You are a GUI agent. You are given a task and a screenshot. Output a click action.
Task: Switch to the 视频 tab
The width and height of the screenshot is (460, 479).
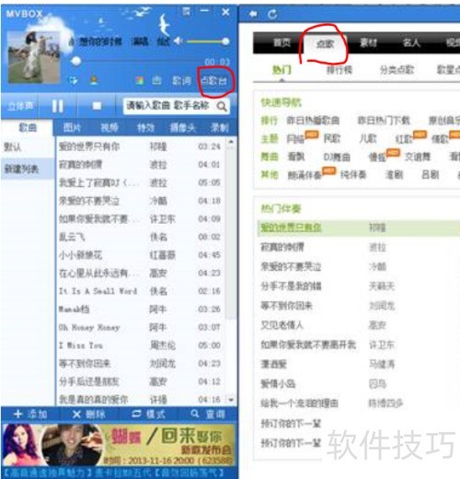point(109,127)
